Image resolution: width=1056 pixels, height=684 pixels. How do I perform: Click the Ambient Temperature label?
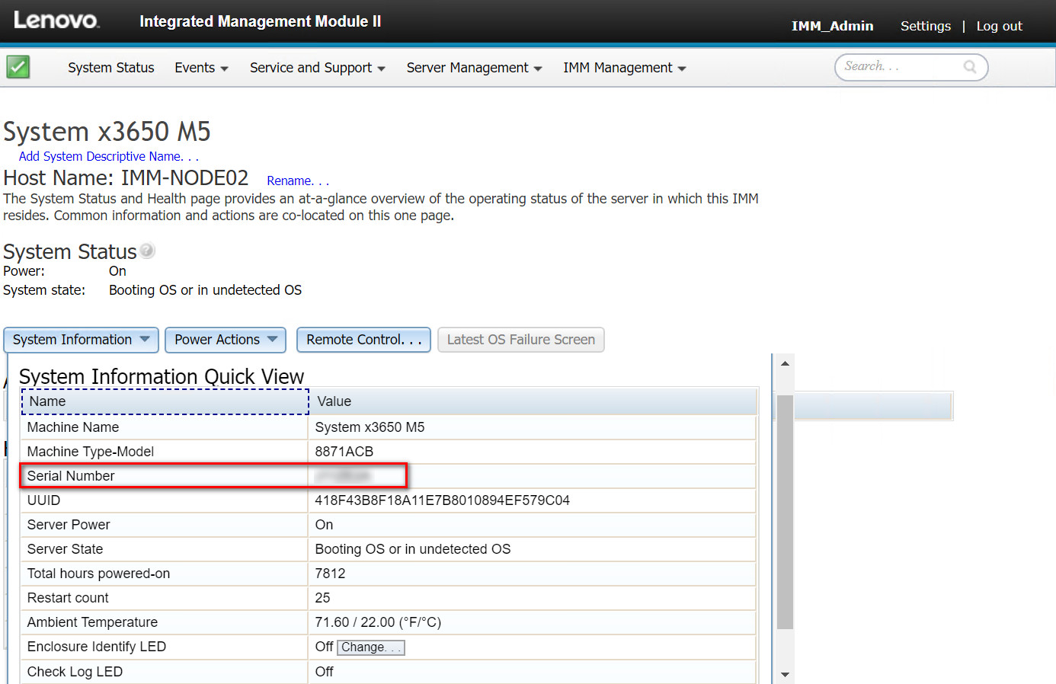tap(92, 622)
